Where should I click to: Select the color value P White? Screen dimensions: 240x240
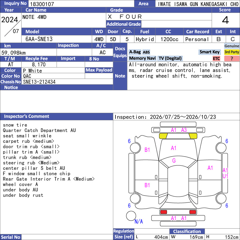point(32,71)
